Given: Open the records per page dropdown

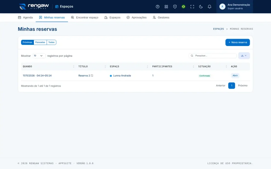Looking at the screenshot, I should (x=39, y=56).
